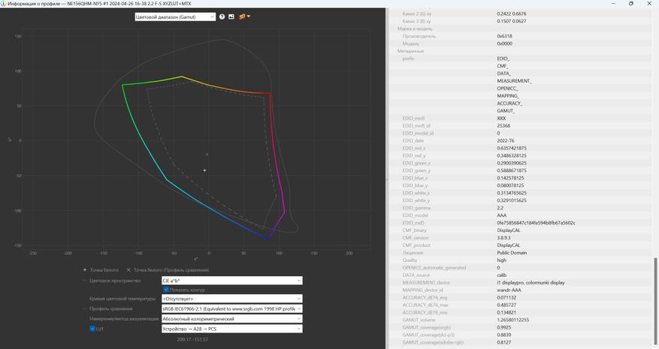
Task: Click the plus white point legend marker
Action: click(85, 270)
